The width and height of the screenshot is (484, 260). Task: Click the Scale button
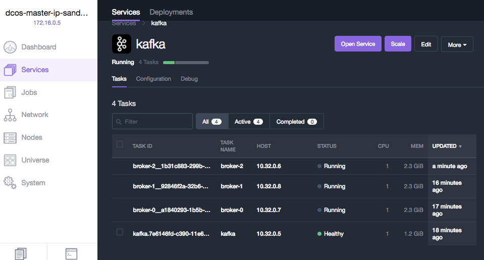tap(398, 44)
